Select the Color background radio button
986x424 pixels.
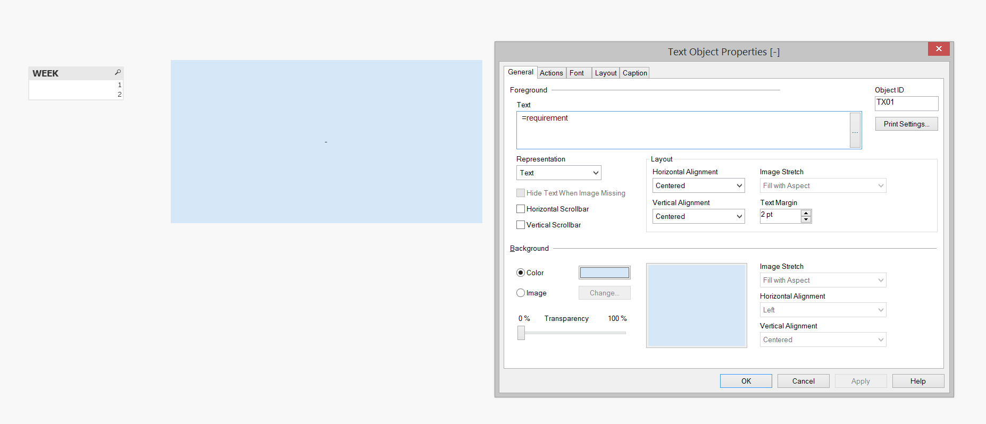point(521,273)
